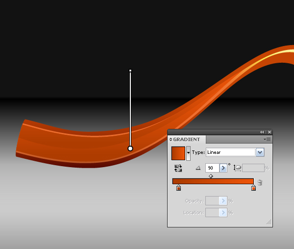Click the aspect ratio icon
The width and height of the screenshot is (294, 249).
tap(237, 168)
